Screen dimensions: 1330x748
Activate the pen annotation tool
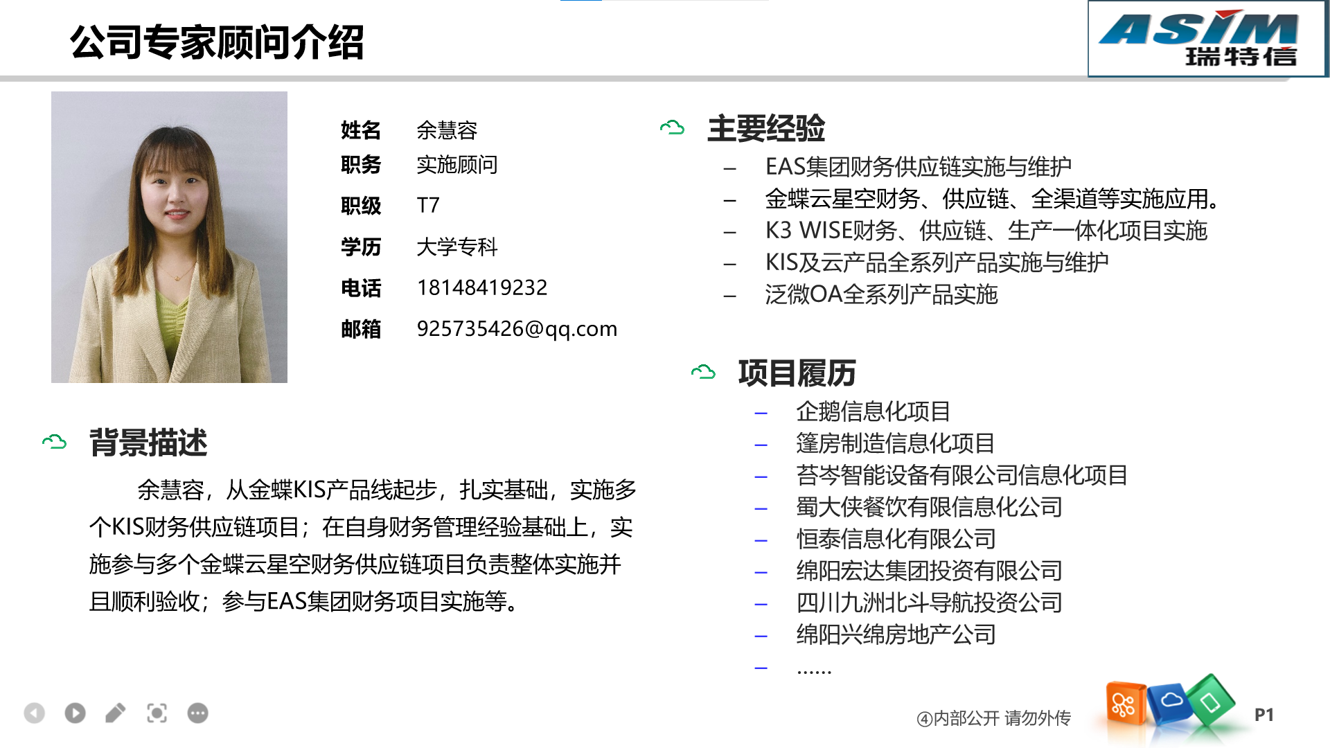point(116,713)
